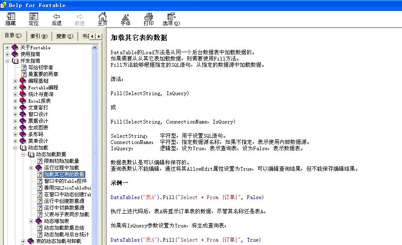Expand the 编程基础 tree node

[15, 81]
